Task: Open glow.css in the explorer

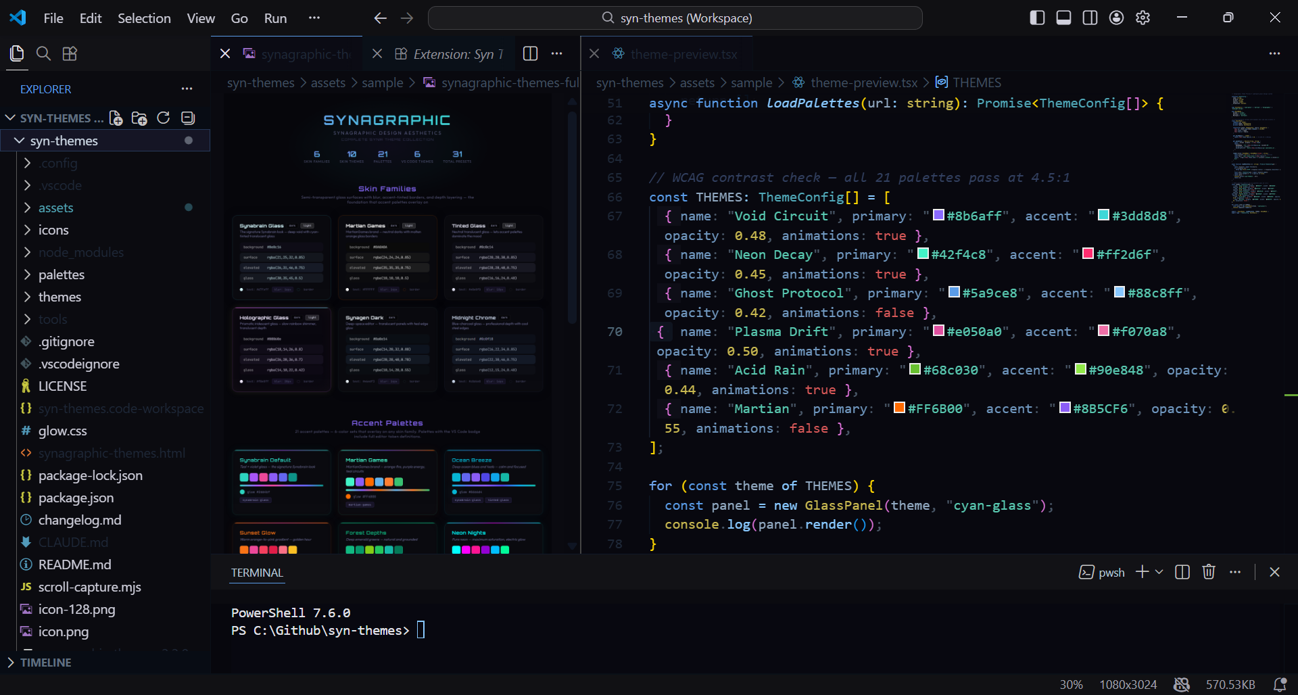Action: pyautogui.click(x=63, y=431)
